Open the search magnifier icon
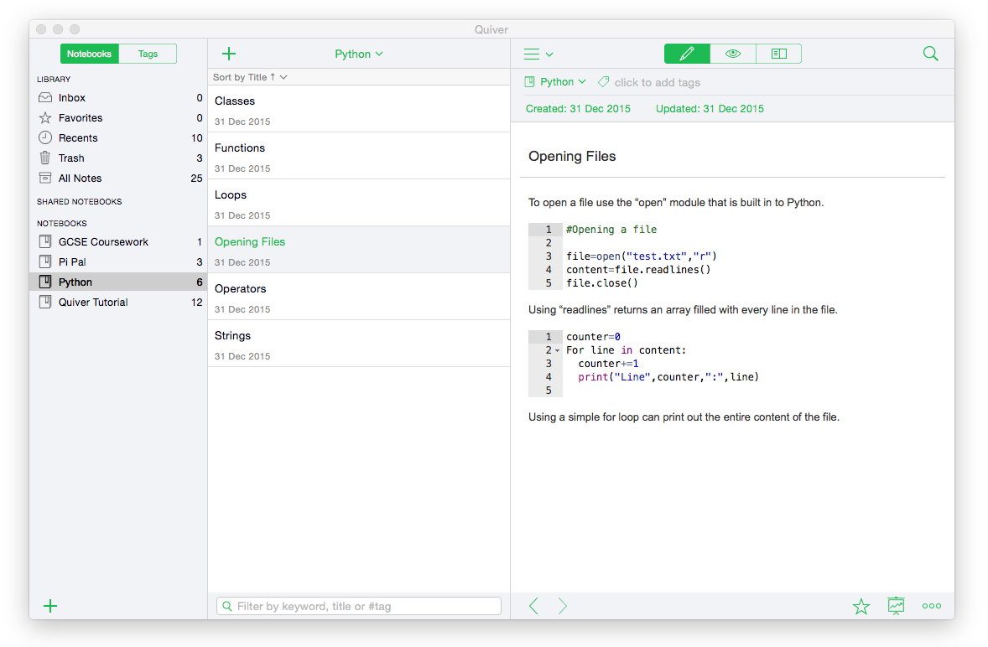The image size is (988, 647). [931, 54]
